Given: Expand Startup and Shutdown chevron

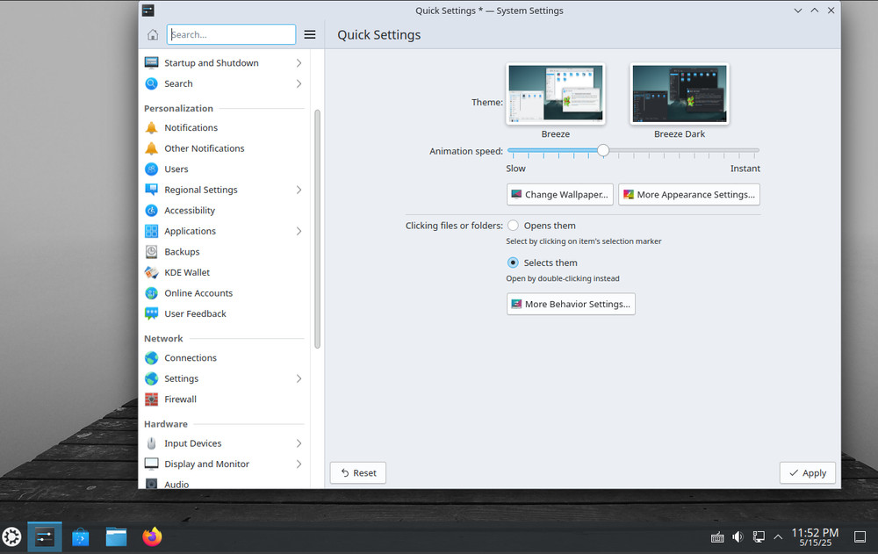Looking at the screenshot, I should [x=299, y=62].
